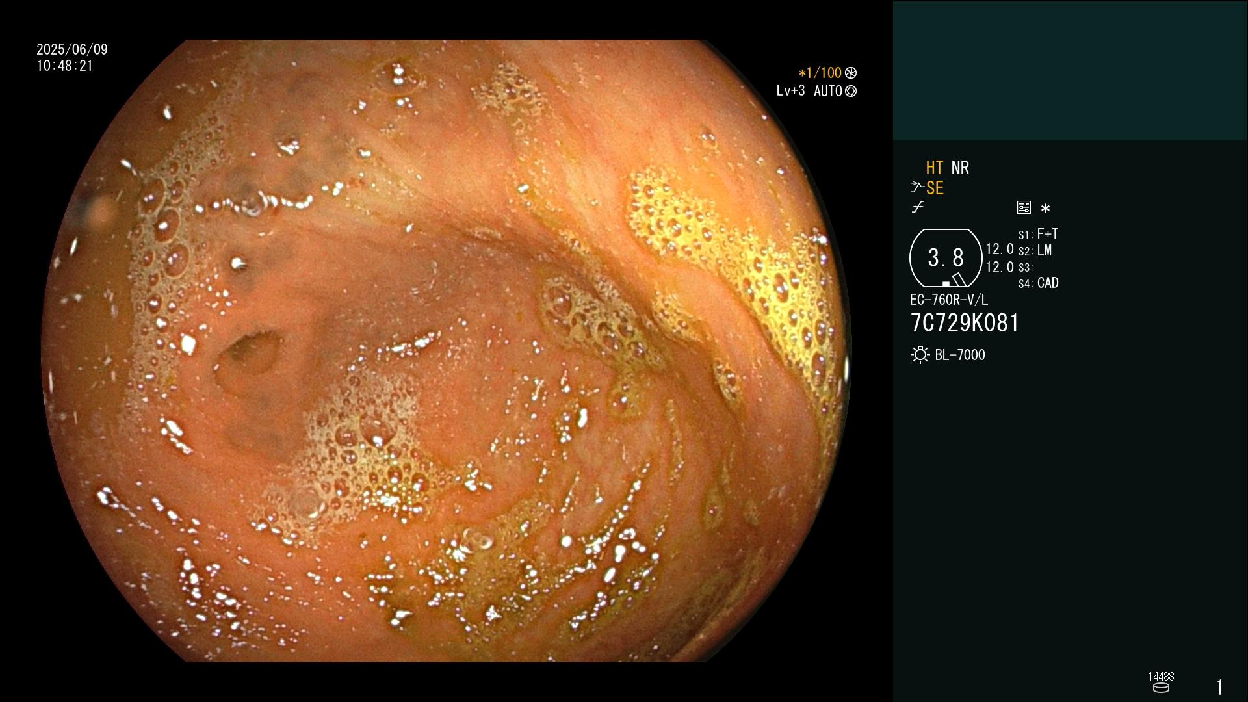1248x702 pixels.
Task: Click the blank teal panel above HT NR
Action: click(1070, 71)
